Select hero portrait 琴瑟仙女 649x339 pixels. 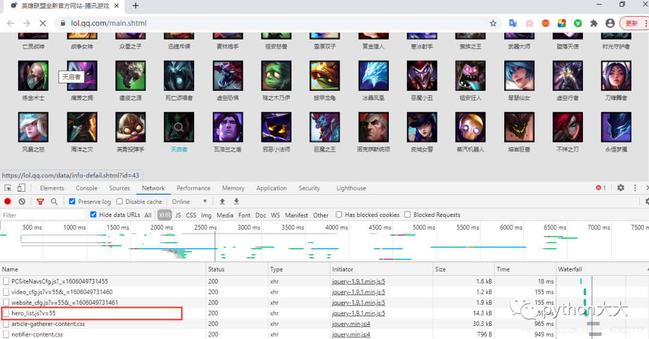[519, 75]
